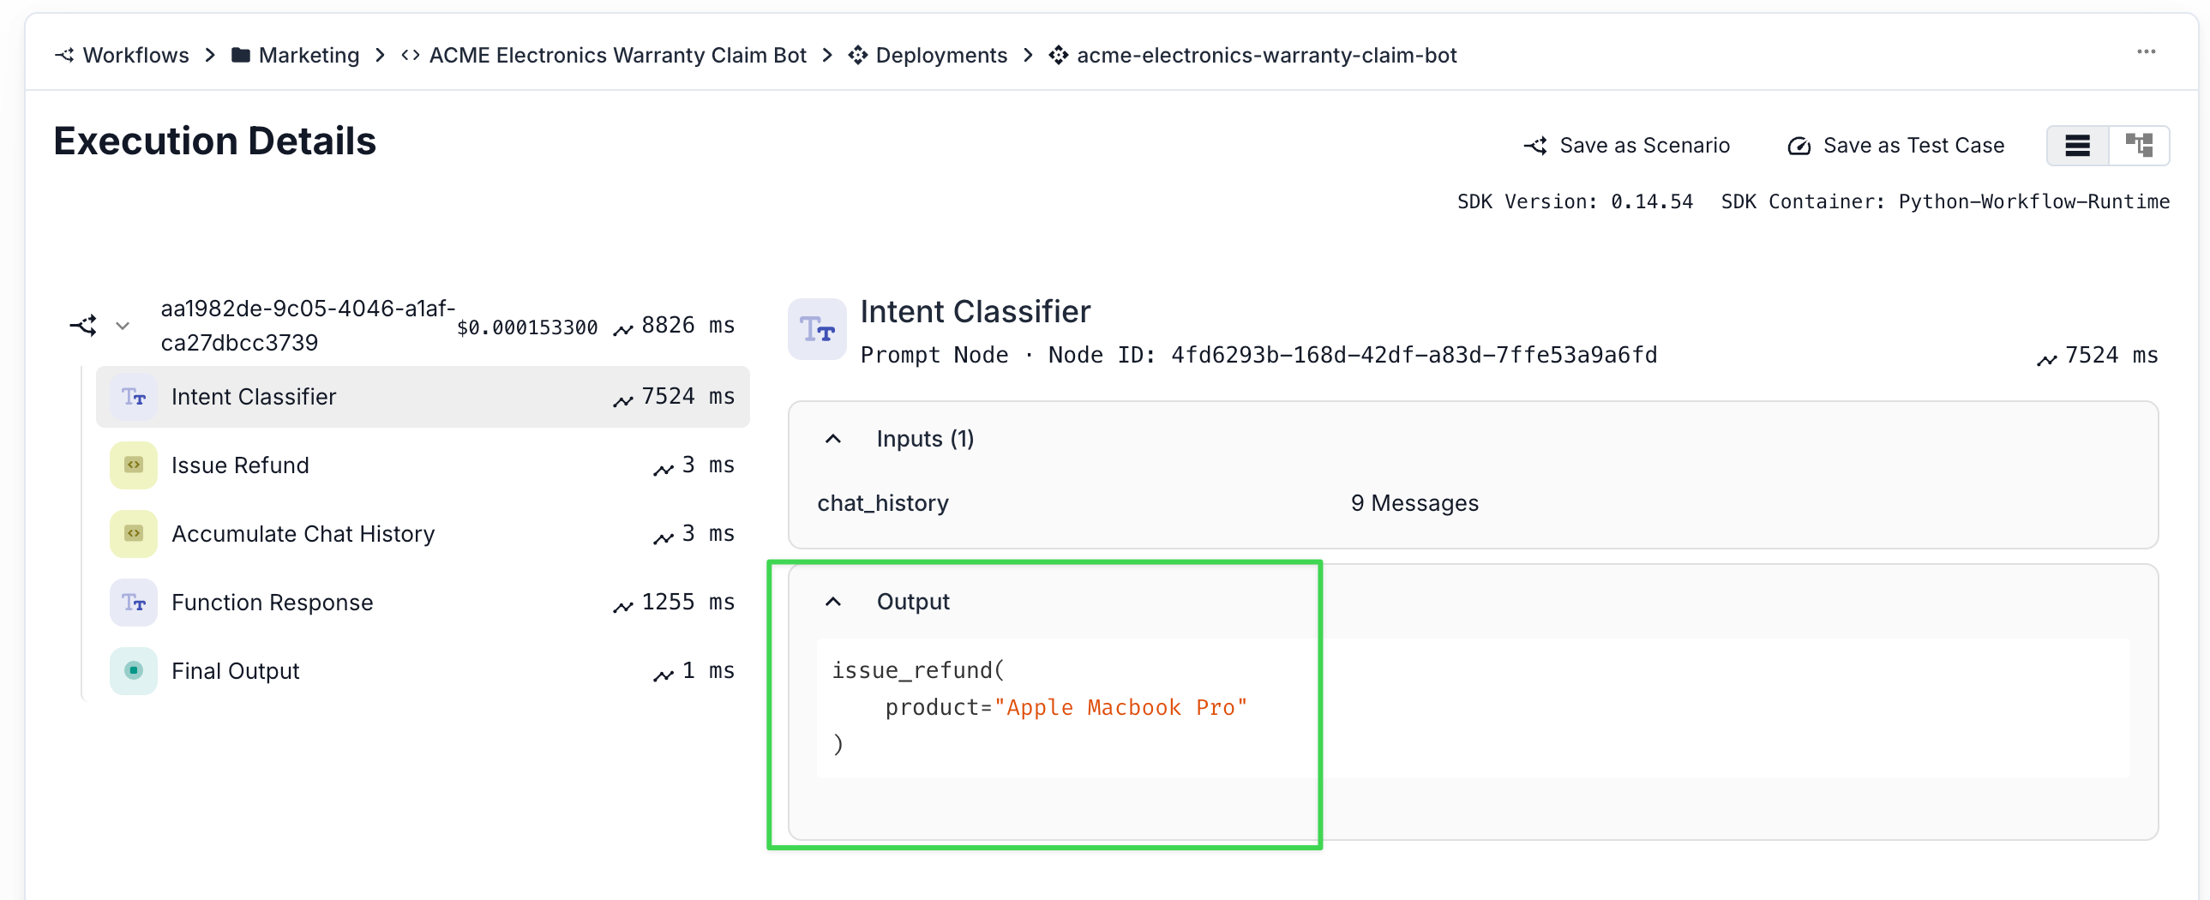Click the Save as Test Case gauge icon

tap(1799, 146)
